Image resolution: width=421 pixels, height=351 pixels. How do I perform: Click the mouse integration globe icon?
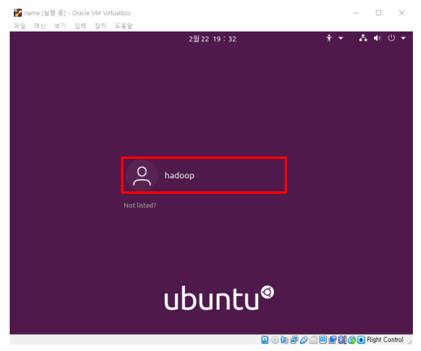pos(351,340)
